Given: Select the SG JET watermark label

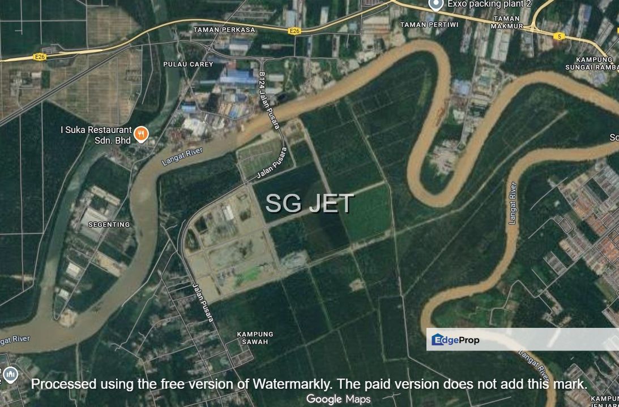Looking at the screenshot, I should (x=309, y=203).
